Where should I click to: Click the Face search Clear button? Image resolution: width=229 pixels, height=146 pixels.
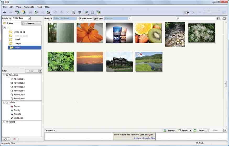click(x=215, y=130)
